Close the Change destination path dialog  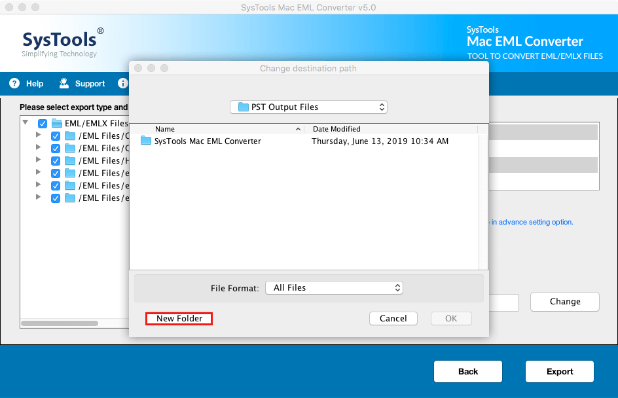pos(138,68)
